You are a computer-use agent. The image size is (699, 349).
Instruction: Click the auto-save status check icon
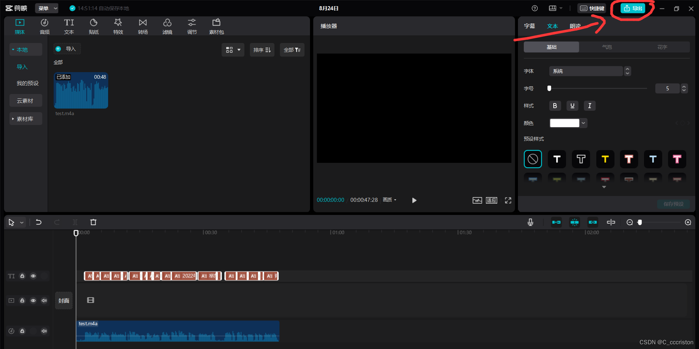[72, 8]
